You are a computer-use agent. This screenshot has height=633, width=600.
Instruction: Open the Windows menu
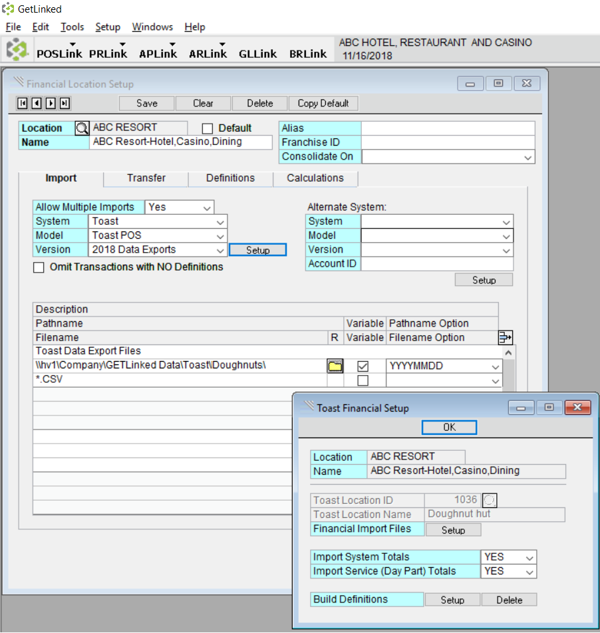point(152,27)
